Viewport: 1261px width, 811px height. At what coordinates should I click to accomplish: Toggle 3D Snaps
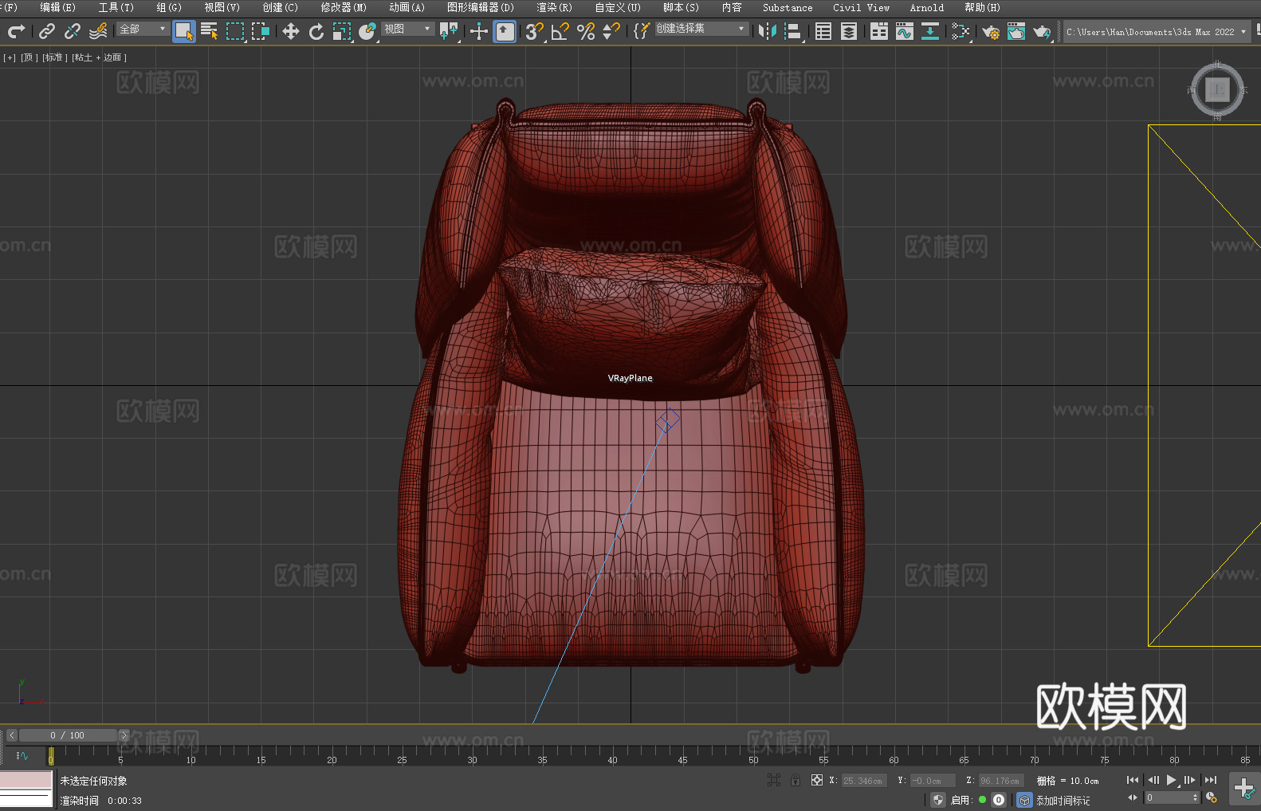(x=535, y=31)
